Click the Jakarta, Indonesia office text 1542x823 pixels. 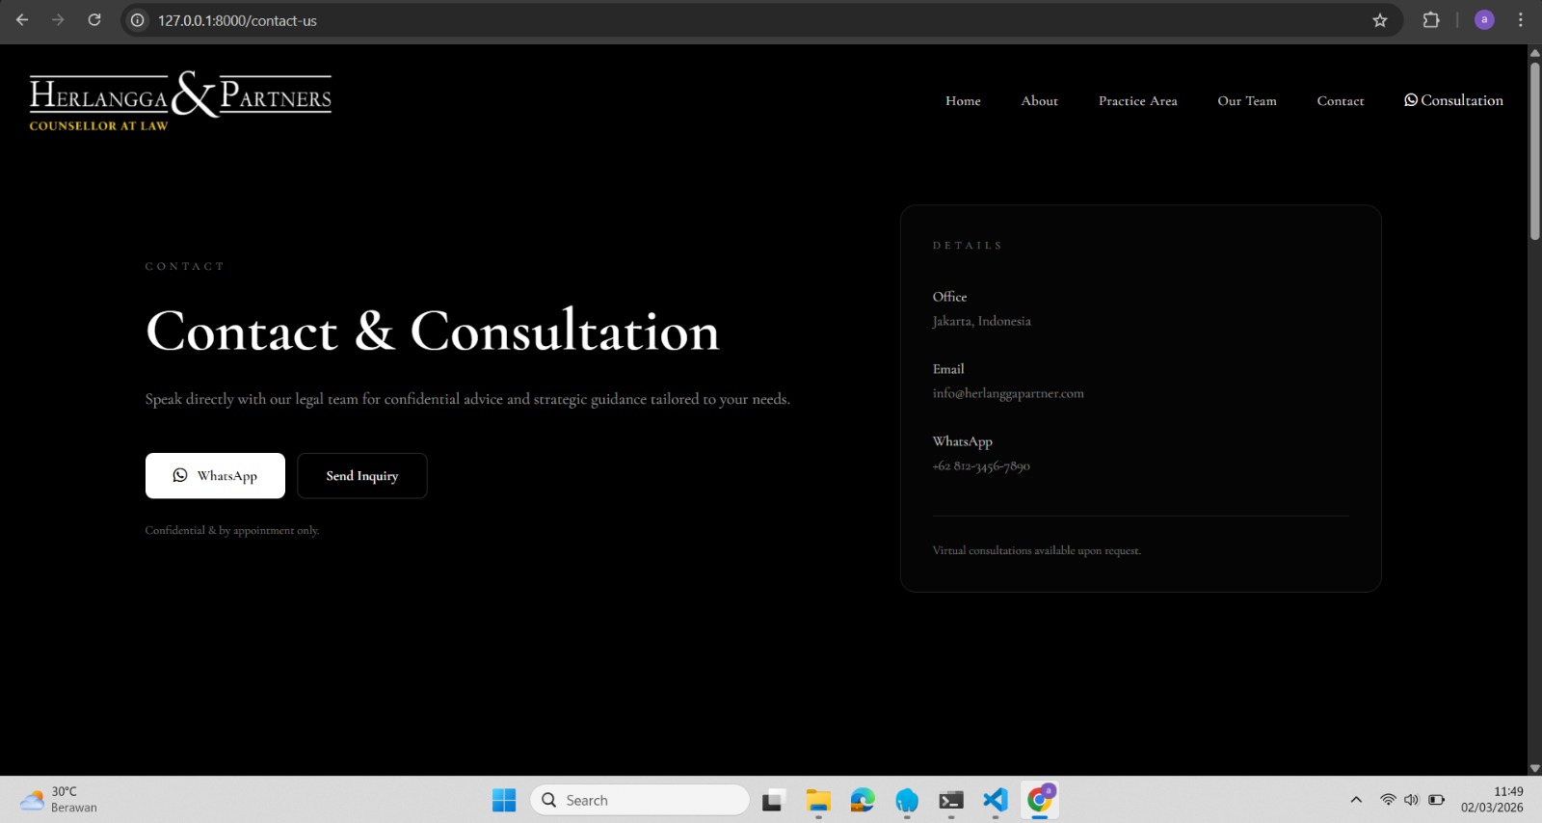pyautogui.click(x=981, y=321)
